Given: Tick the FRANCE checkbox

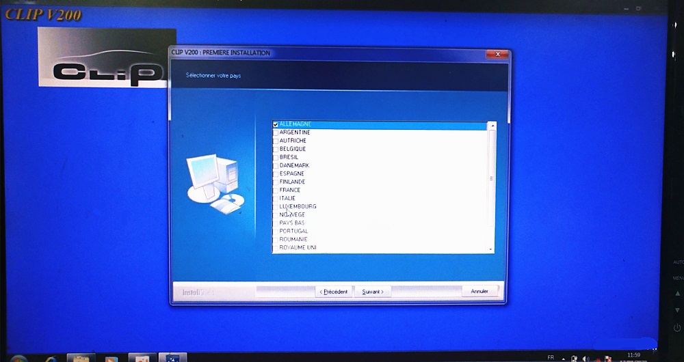Looking at the screenshot, I should click(x=276, y=191).
